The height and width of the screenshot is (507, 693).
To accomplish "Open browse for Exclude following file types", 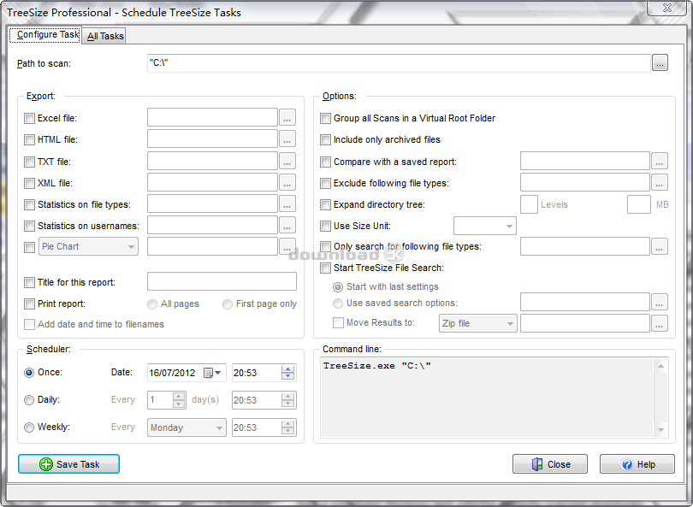I will tap(660, 183).
